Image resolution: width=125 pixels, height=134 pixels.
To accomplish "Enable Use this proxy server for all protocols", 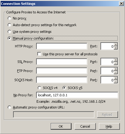I will pyautogui.click(x=39, y=54).
